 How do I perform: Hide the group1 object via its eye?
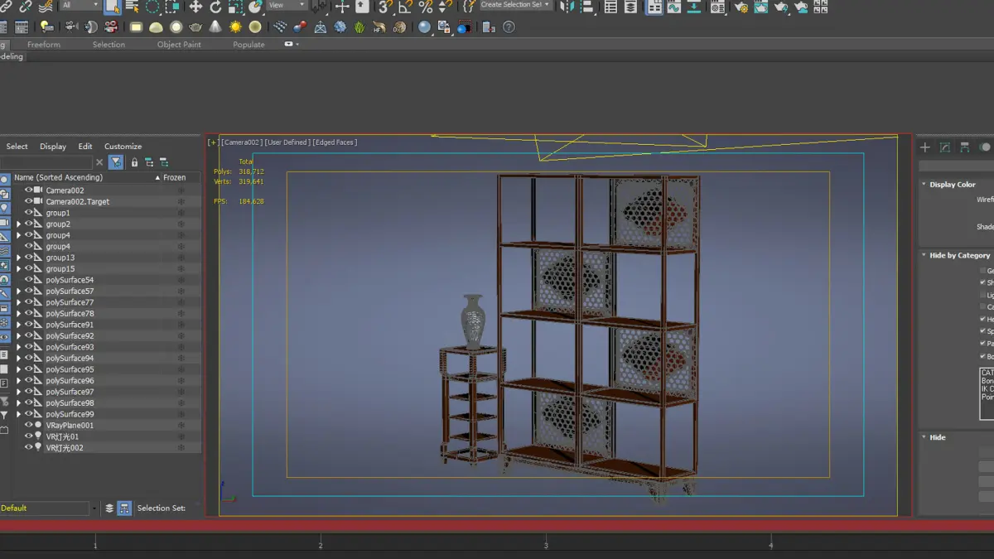tap(28, 213)
